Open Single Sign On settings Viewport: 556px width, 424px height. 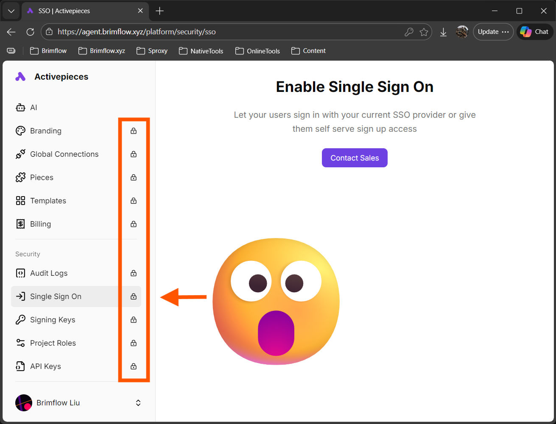pyautogui.click(x=56, y=297)
